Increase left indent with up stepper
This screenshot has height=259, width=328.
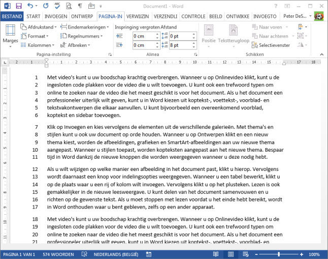[x=157, y=34]
